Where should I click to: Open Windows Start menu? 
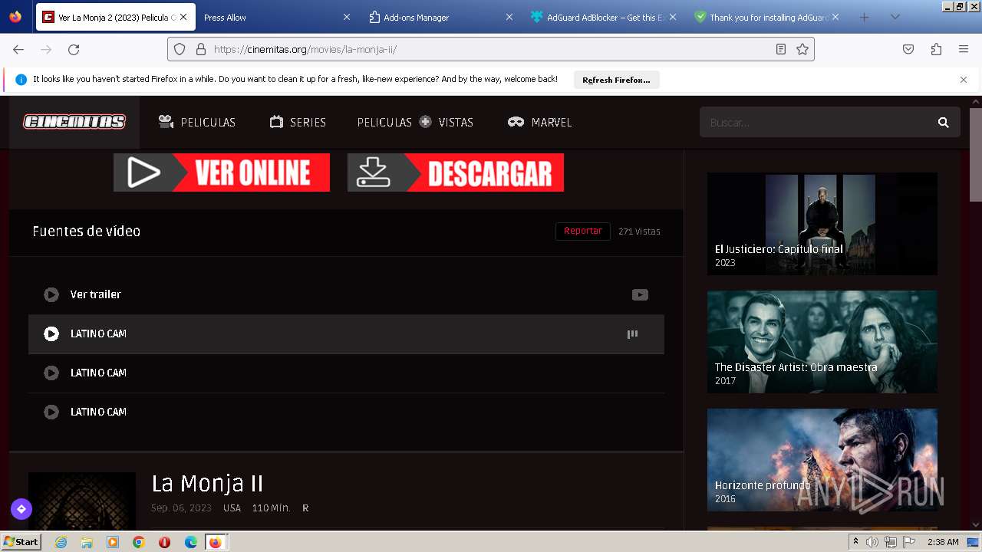click(x=21, y=542)
